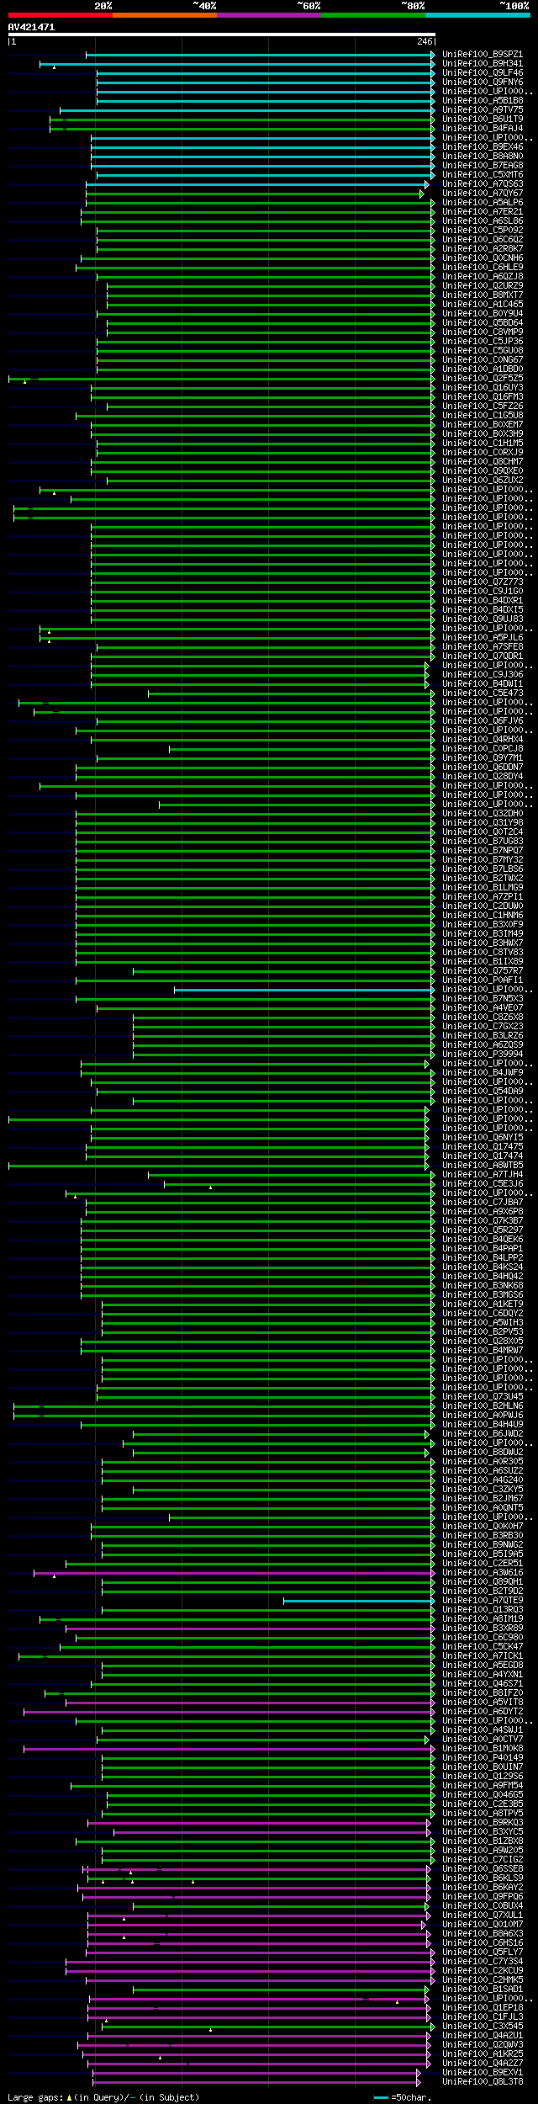538x2104 pixels.
Task: Click label UniRef100_C2HMK5
Action: tap(483, 1980)
